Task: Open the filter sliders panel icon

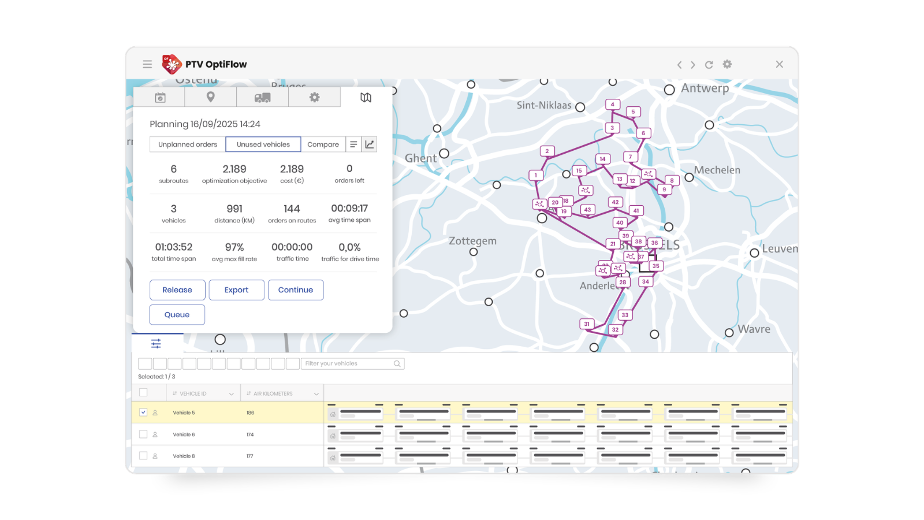Action: [x=156, y=344]
